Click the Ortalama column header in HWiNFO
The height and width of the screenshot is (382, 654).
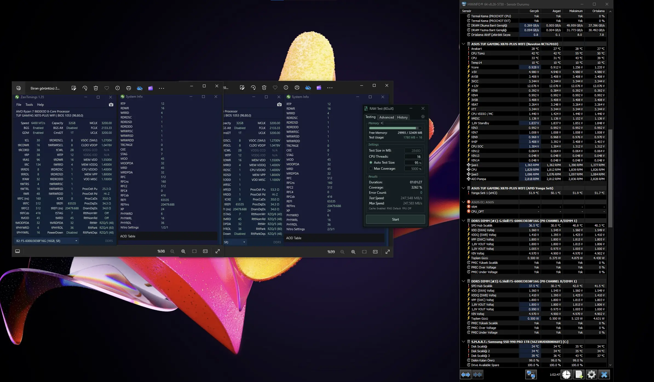point(595,11)
